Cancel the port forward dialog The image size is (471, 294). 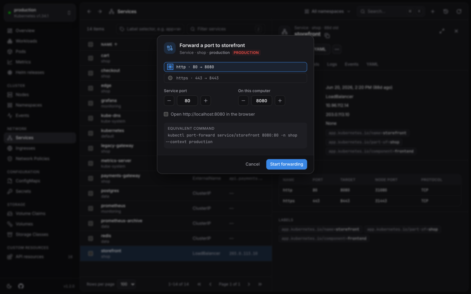tap(253, 164)
